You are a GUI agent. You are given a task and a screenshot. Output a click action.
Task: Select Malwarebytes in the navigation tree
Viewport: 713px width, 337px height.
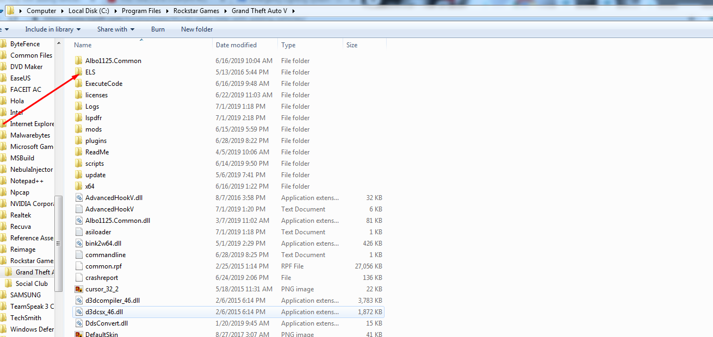tap(30, 135)
